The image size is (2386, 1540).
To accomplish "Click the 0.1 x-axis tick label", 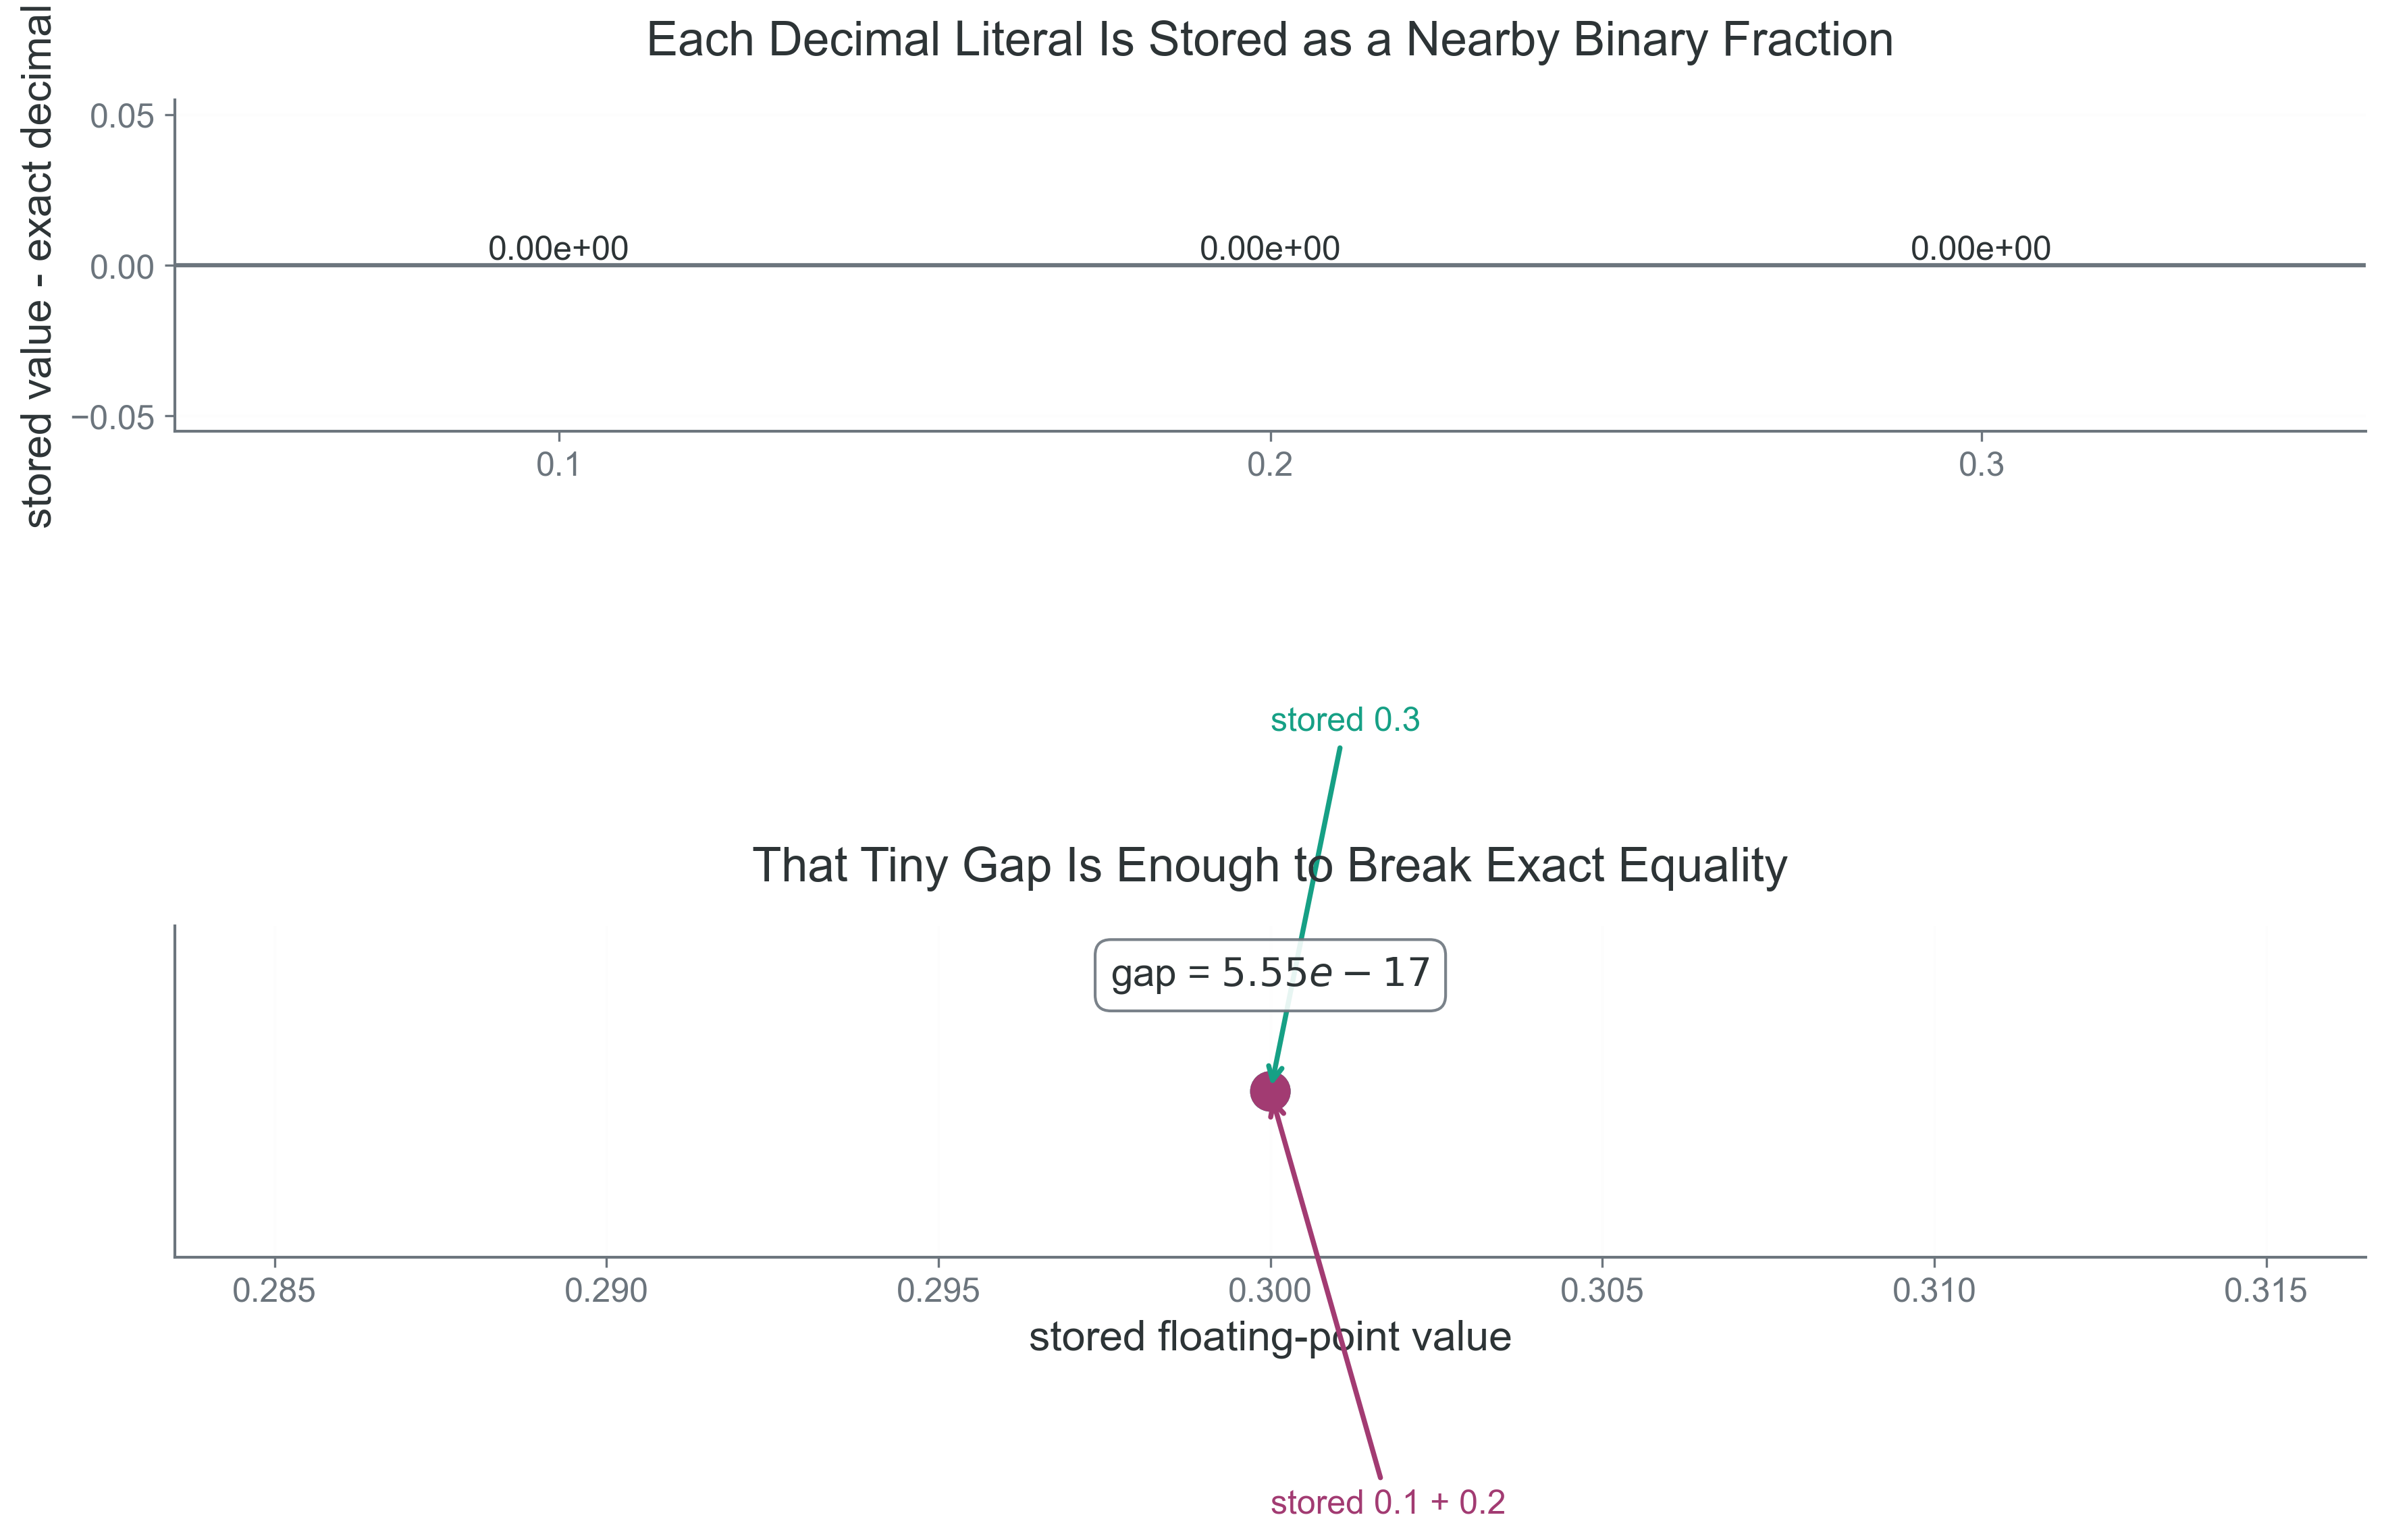I will 558,465.
